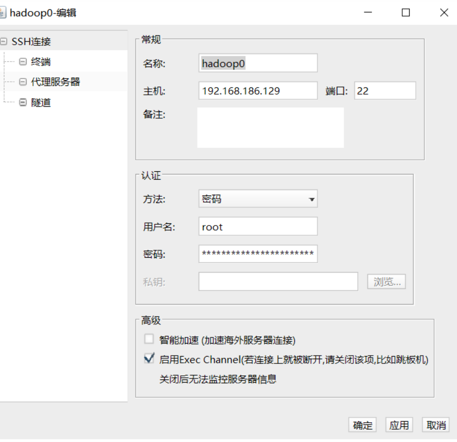Click the 高级 group title
This screenshot has height=442, width=457.
click(151, 320)
